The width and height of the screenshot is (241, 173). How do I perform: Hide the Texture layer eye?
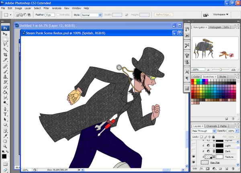[x=194, y=157]
